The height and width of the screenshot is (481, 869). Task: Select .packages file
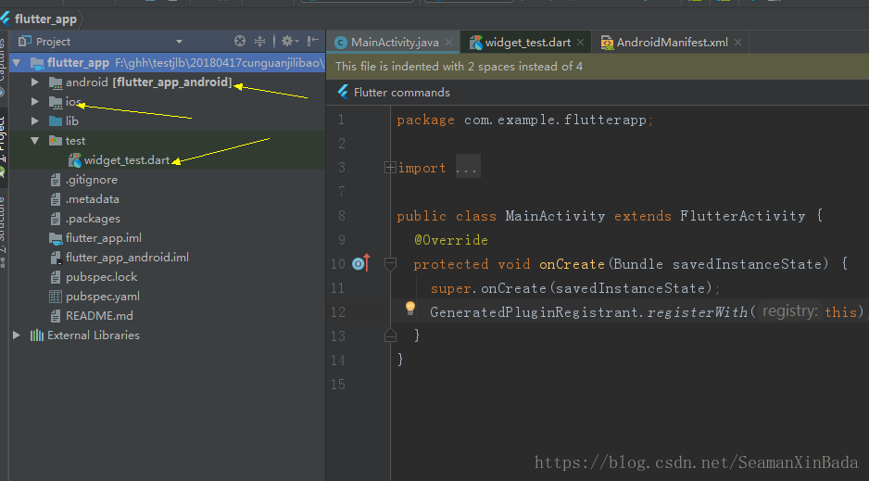tap(93, 219)
